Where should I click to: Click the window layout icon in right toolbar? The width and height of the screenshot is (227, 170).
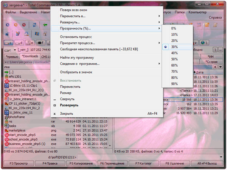199,25
